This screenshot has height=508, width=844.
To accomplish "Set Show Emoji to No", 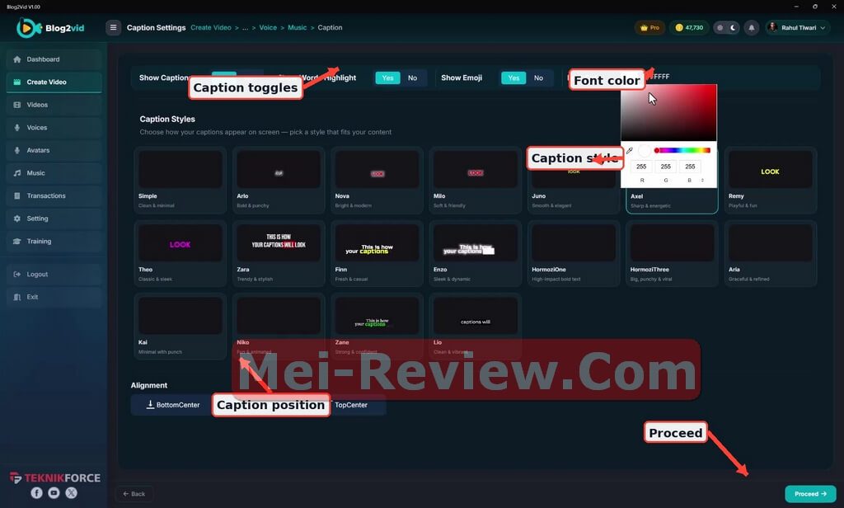I will point(538,78).
